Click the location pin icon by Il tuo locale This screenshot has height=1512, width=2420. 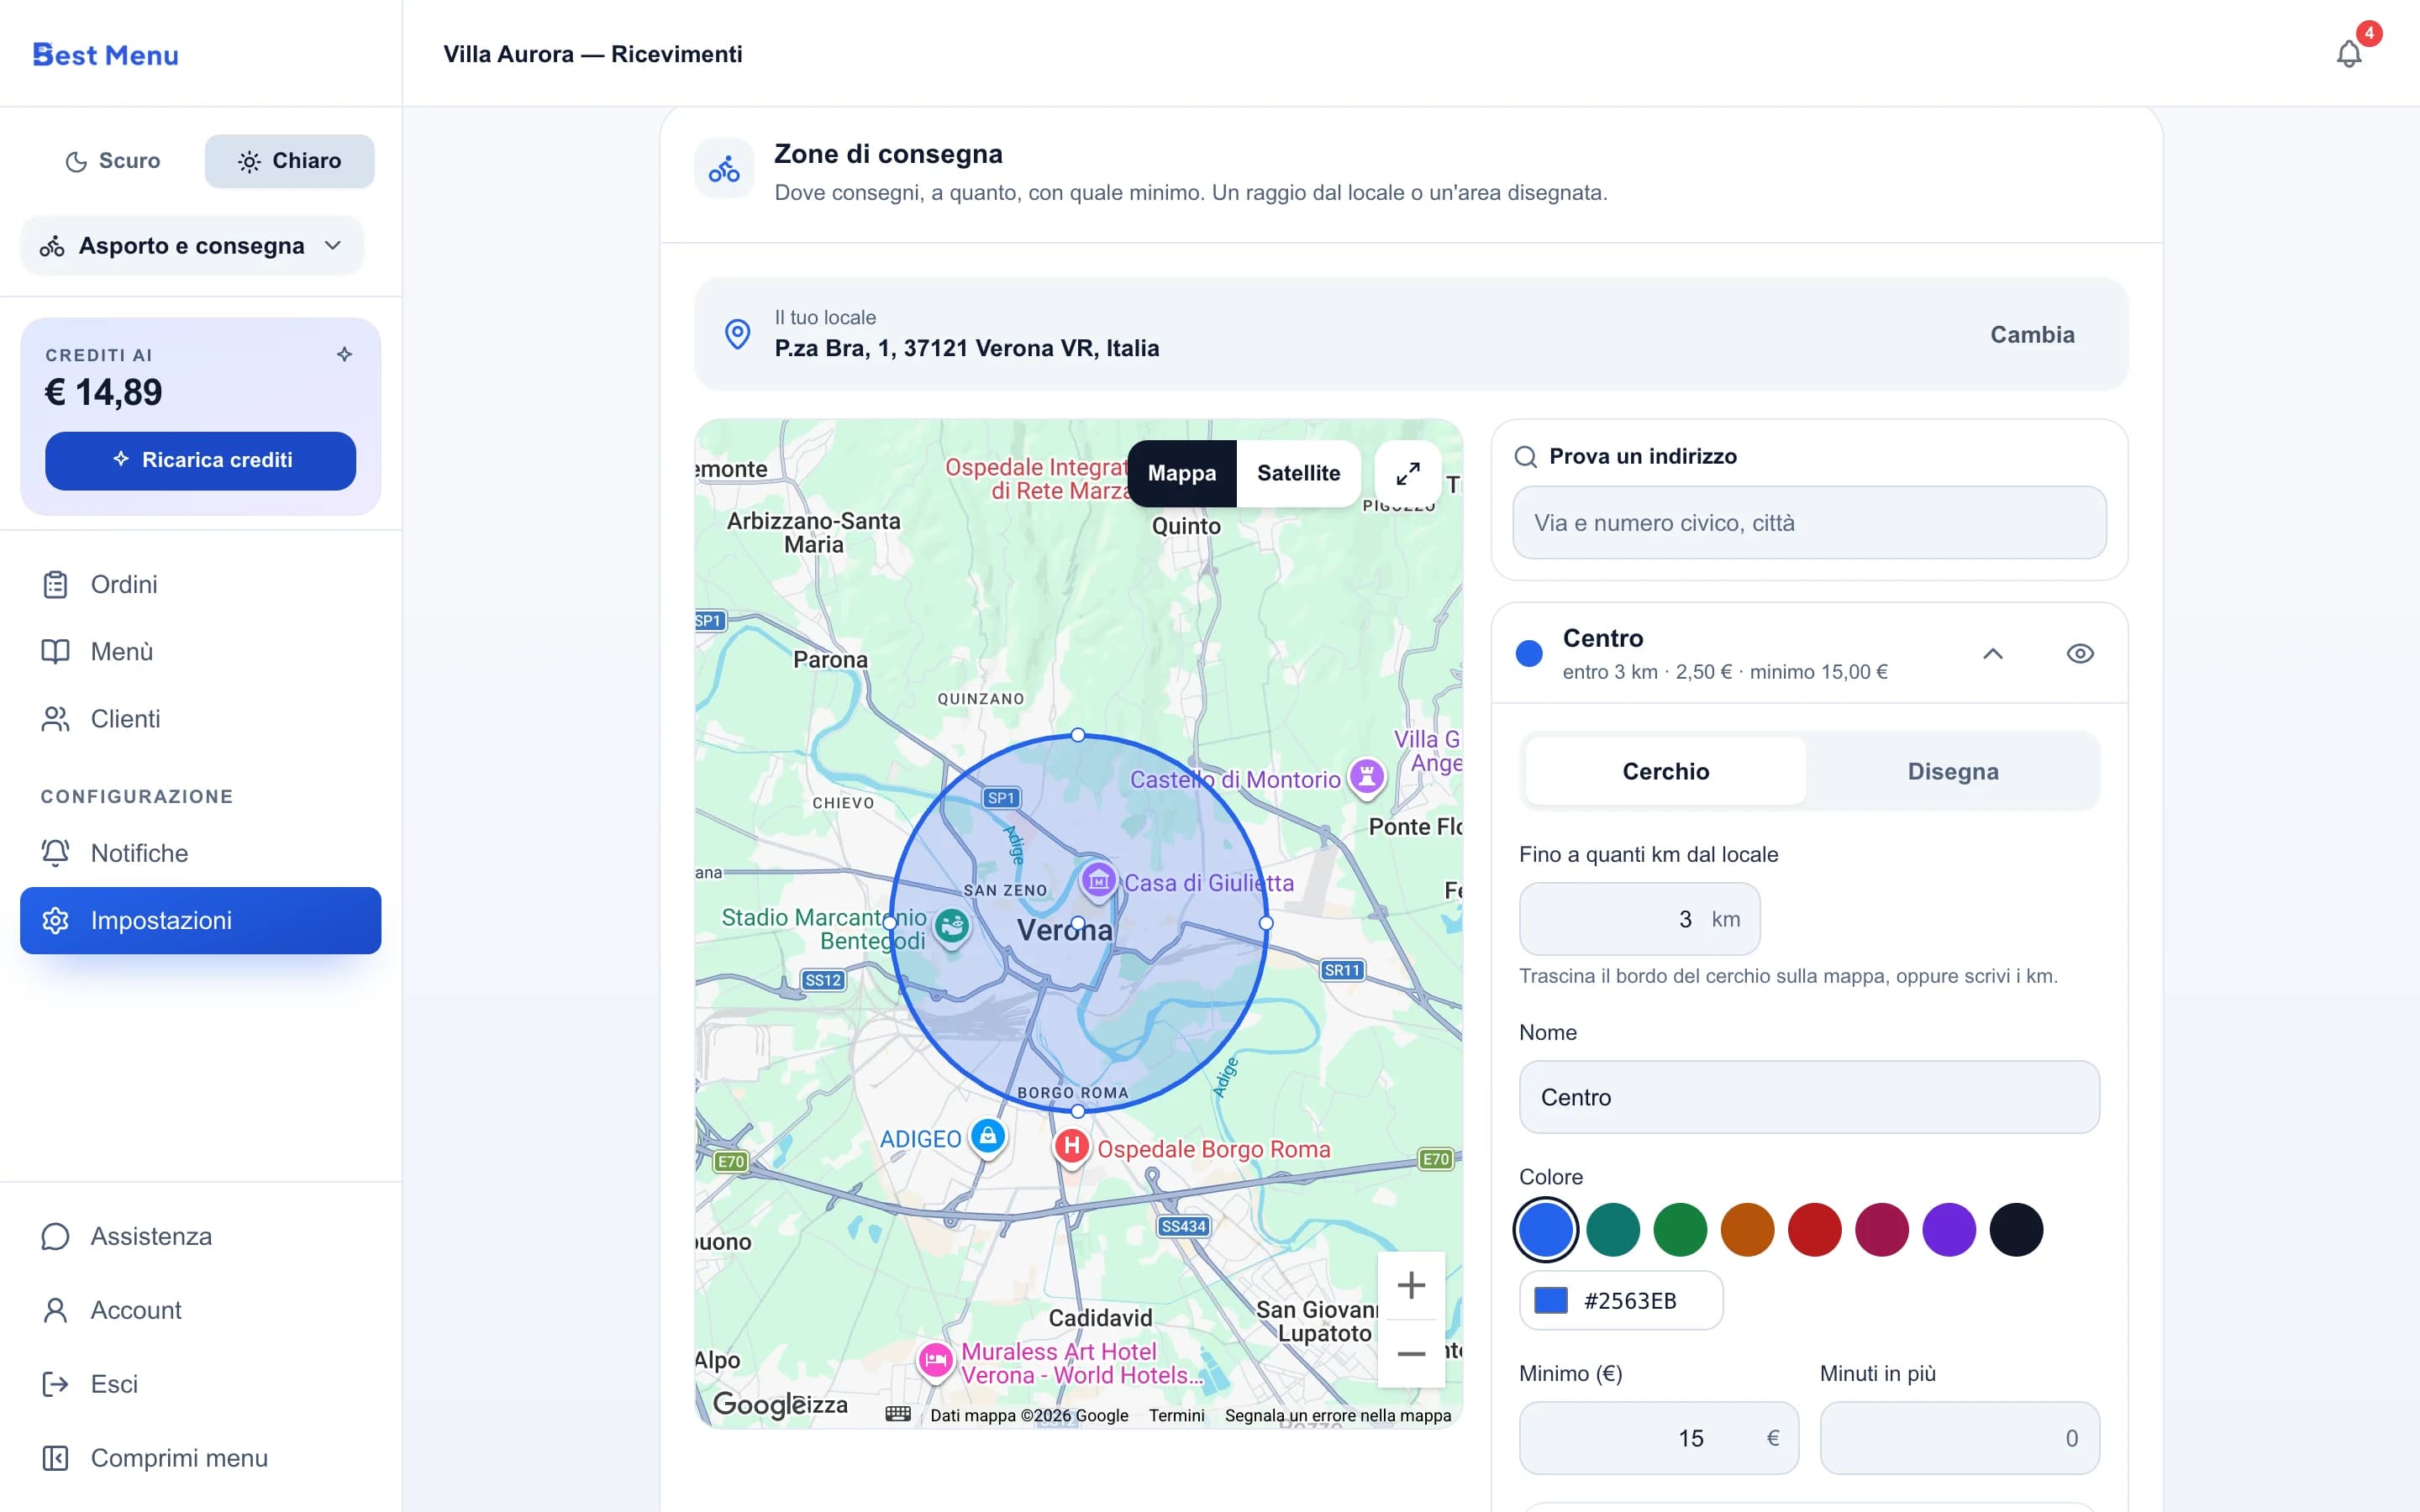pyautogui.click(x=737, y=334)
